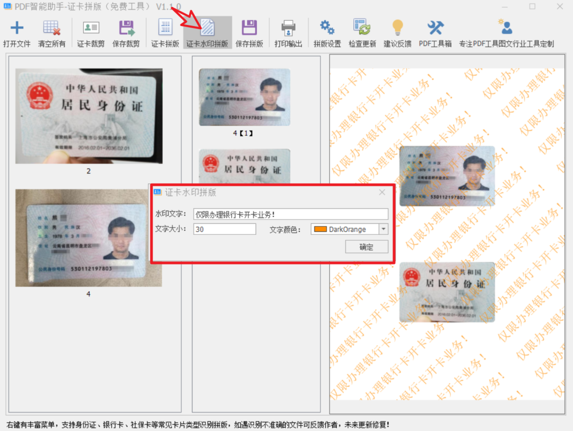Image resolution: width=573 pixels, height=431 pixels.
Task: Click the 保存裁剪 save crop icon
Action: pos(126,28)
